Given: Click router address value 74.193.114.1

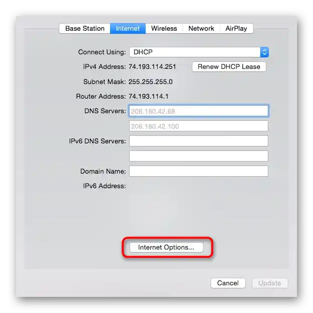Looking at the screenshot, I should [149, 97].
